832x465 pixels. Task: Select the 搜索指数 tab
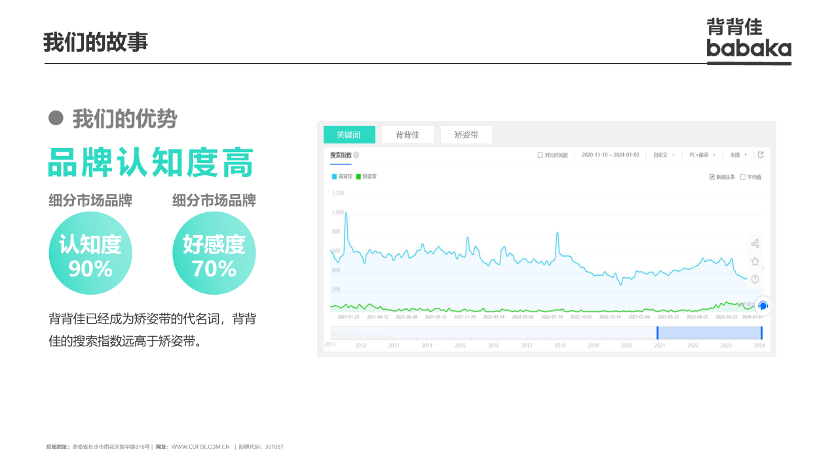[341, 155]
